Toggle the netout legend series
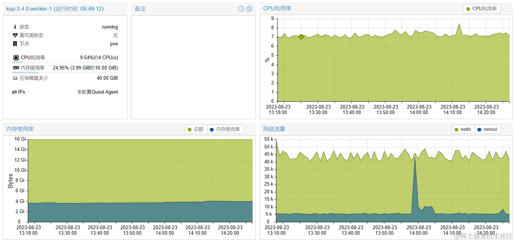 (488, 129)
